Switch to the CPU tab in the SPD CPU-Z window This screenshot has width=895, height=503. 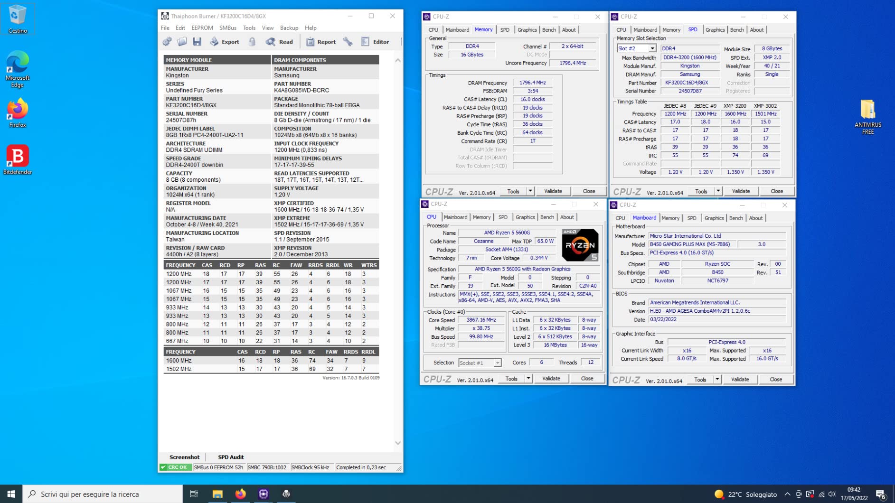621,30
